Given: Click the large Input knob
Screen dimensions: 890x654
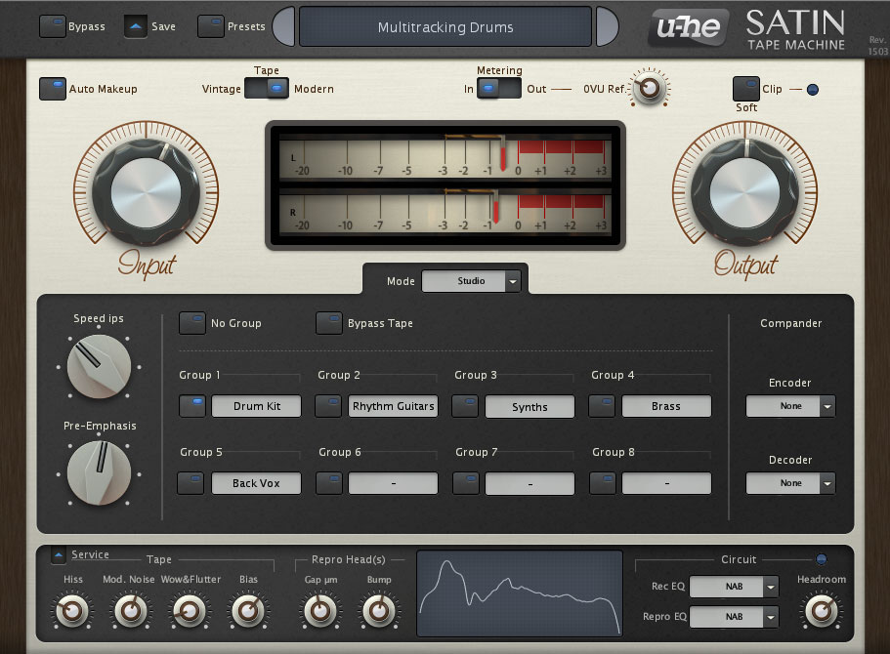Looking at the screenshot, I should [146, 193].
